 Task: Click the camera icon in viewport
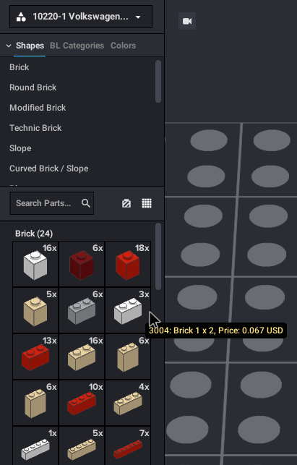[x=187, y=21]
